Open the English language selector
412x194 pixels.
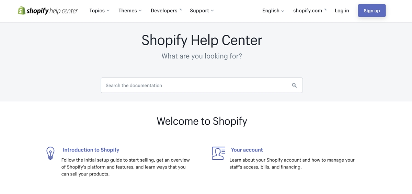point(273,11)
